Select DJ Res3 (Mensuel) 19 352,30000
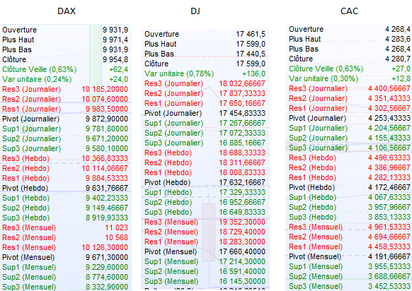Image resolution: width=412 pixels, height=291 pixels. [205, 222]
